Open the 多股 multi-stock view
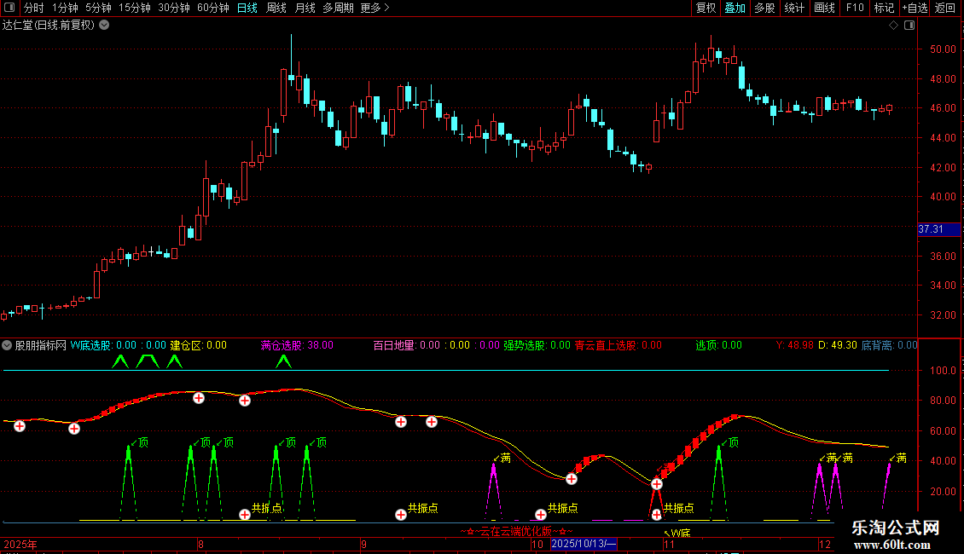This screenshot has height=554, width=964. tap(764, 8)
